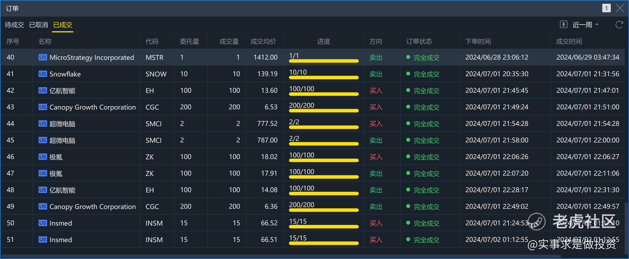This screenshot has width=629, height=259.
Task: Click the 1/1 progress bar for MSTR
Action: [324, 61]
